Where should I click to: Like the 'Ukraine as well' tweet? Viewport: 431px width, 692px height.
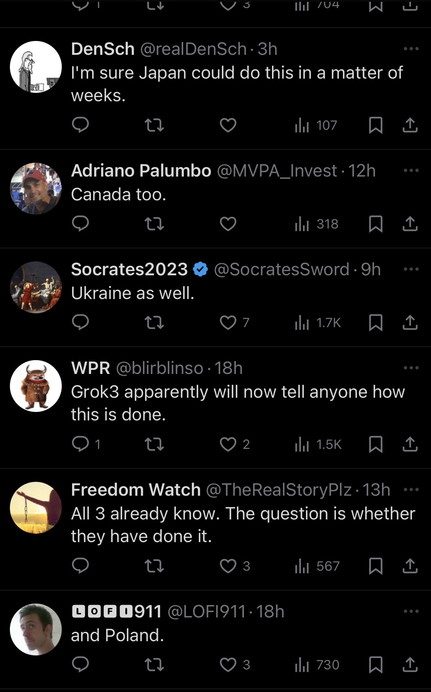[228, 322]
